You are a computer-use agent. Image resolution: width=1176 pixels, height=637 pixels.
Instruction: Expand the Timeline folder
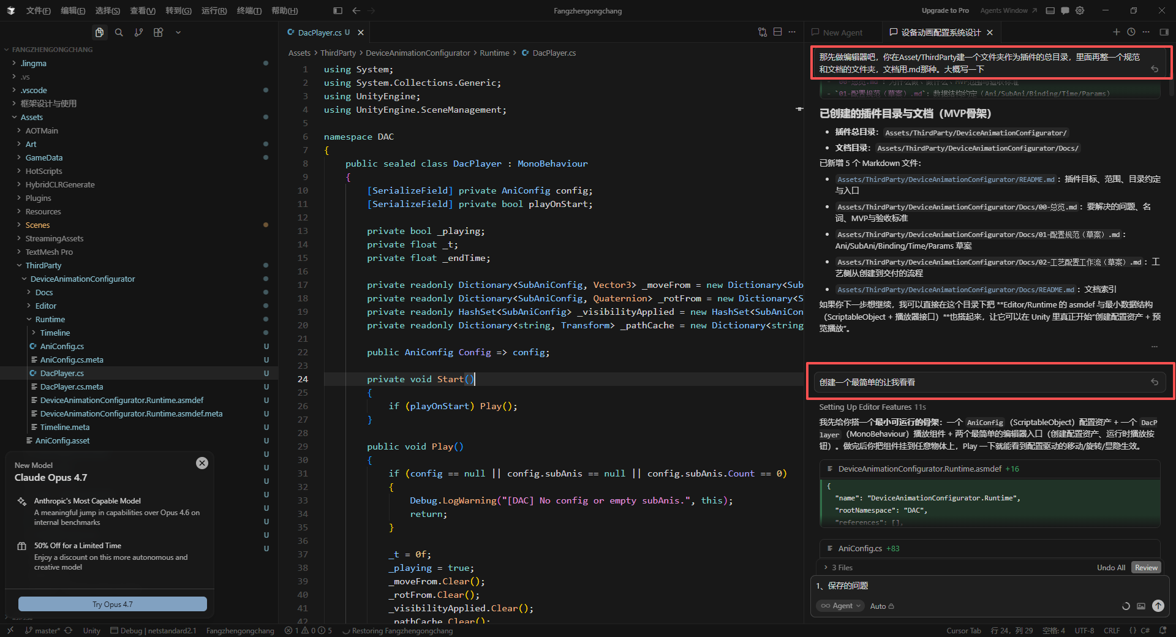(x=55, y=333)
